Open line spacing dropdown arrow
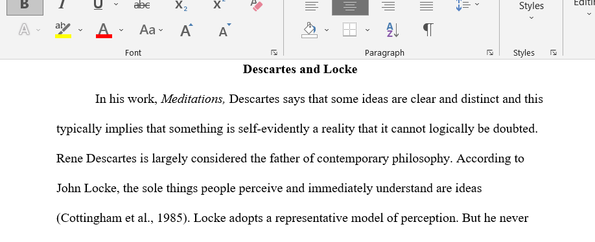The image size is (595, 242). [477, 5]
